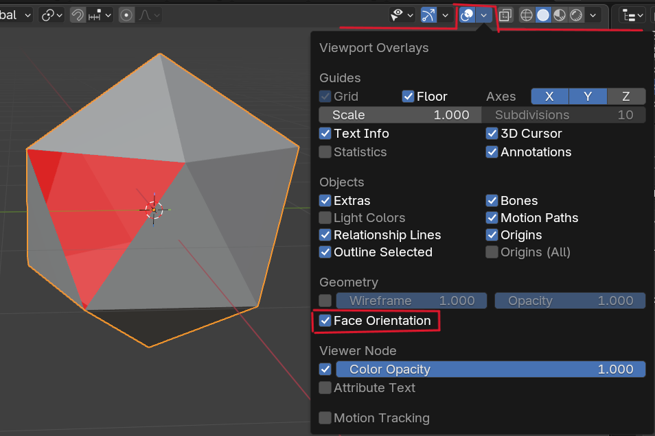Viewport: 655px width, 436px height.
Task: Disable the Face Orientation checkbox
Action: pos(325,321)
